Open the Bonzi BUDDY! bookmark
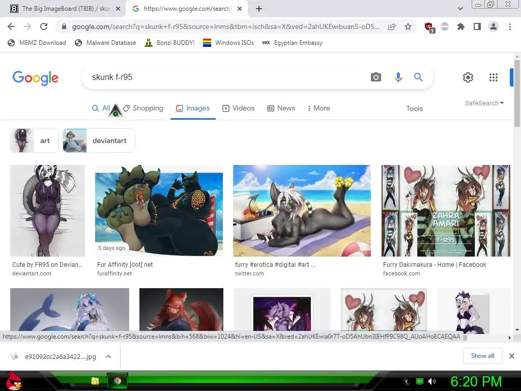Viewport: 521px width, 391px height. [169, 43]
